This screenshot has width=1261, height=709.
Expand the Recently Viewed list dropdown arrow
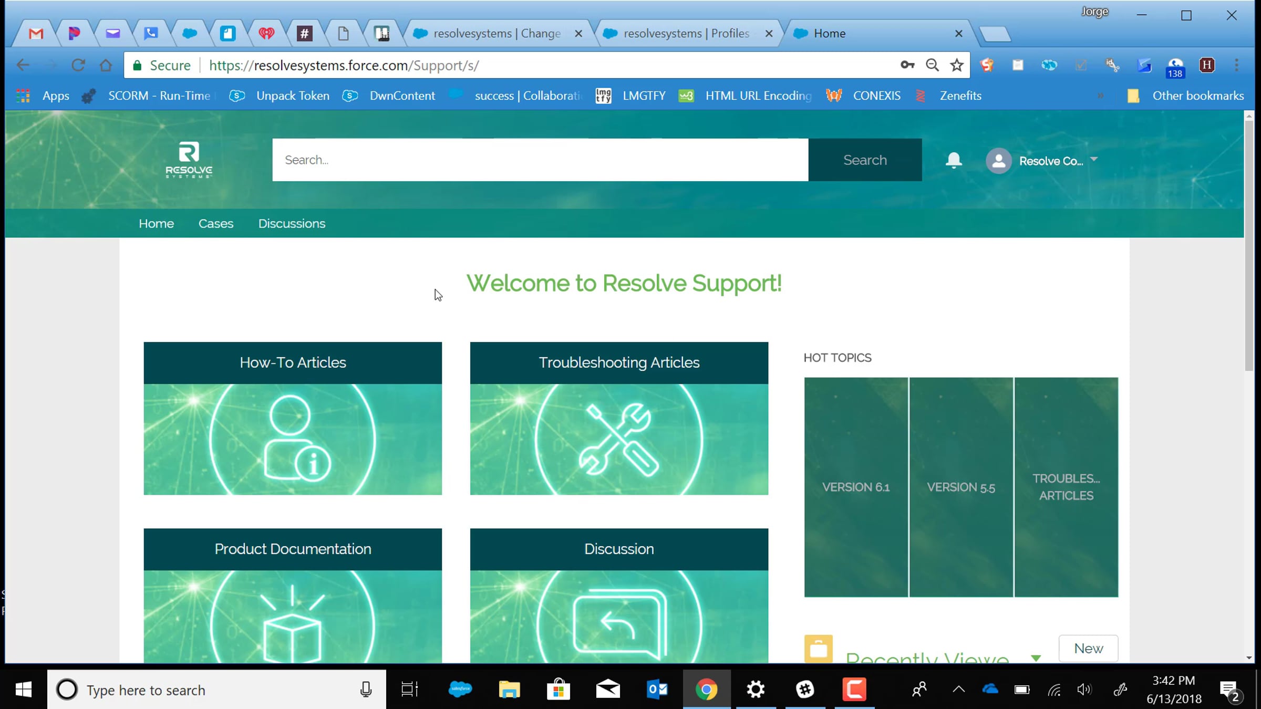pyautogui.click(x=1036, y=658)
